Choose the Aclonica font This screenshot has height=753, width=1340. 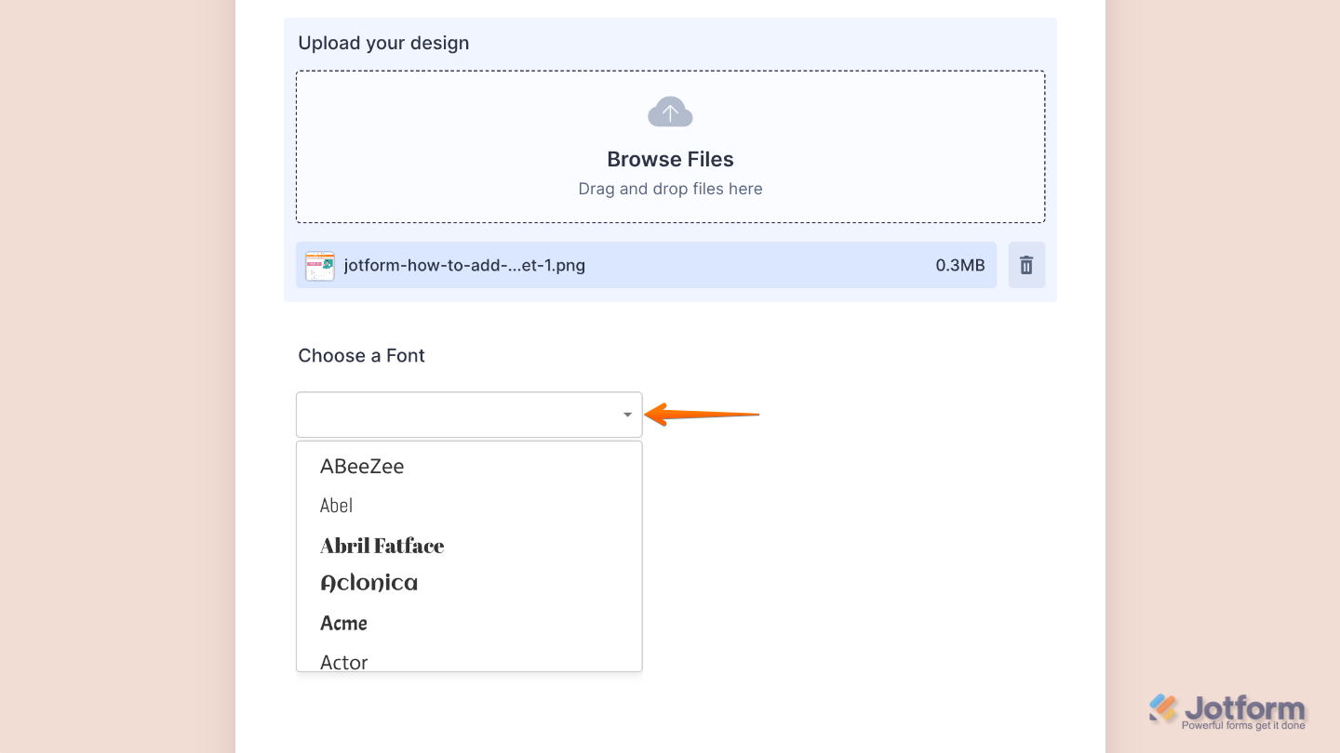[369, 582]
